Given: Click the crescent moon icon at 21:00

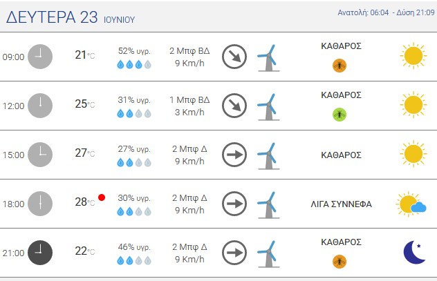Looking at the screenshot, I should (x=414, y=252).
